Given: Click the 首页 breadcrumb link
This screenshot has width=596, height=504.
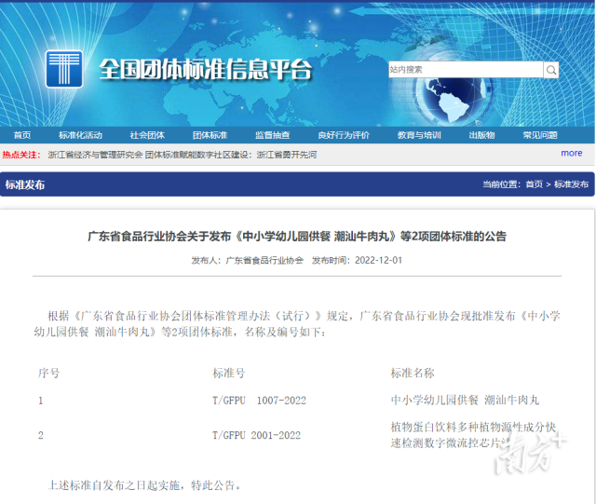Looking at the screenshot, I should 534,184.
